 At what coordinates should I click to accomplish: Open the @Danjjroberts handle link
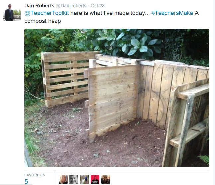[x=71, y=6]
